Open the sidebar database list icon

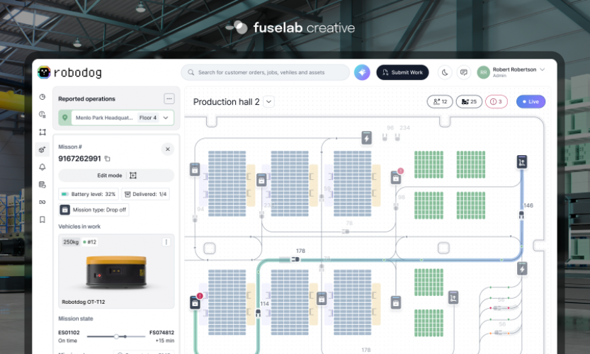(x=42, y=184)
